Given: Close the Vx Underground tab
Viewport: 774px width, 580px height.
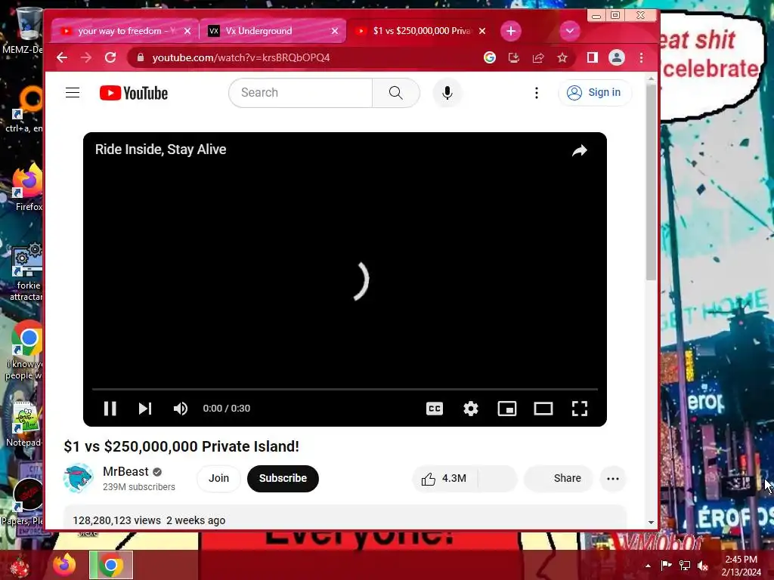Looking at the screenshot, I should (x=335, y=31).
